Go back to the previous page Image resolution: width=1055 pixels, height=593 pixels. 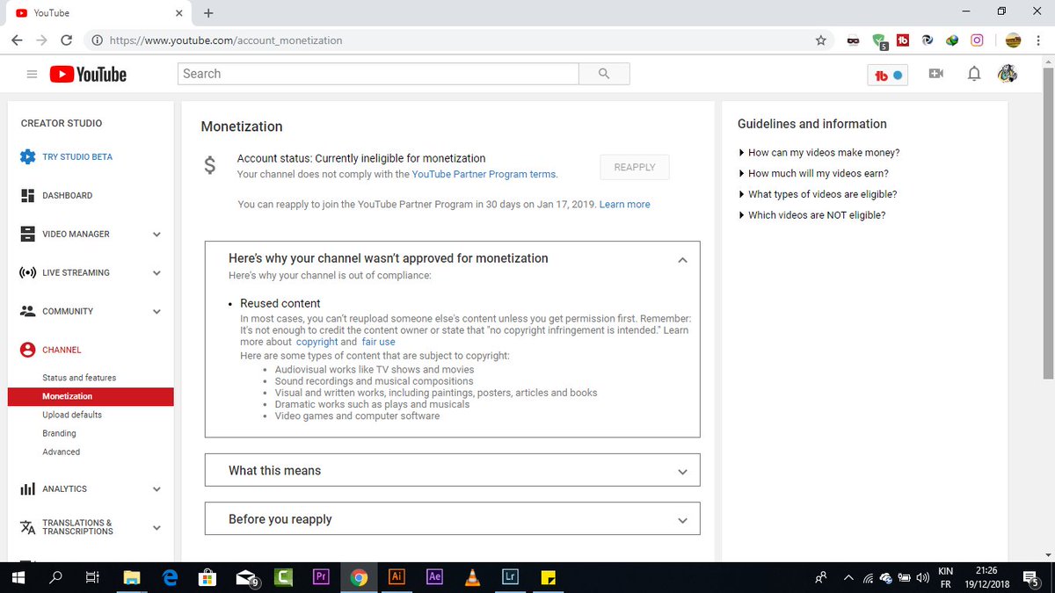tap(17, 40)
